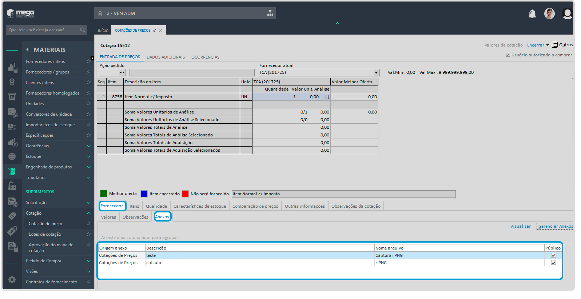Click the notifications bell icon
581x299 pixels.
click(532, 14)
